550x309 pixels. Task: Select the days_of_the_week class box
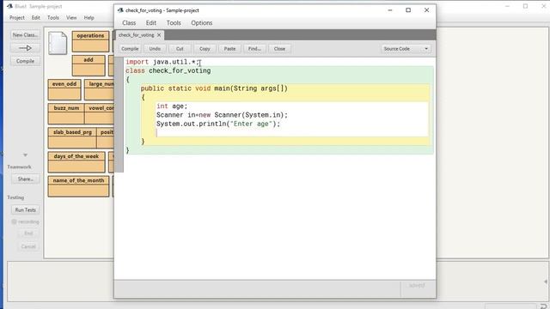pos(76,162)
